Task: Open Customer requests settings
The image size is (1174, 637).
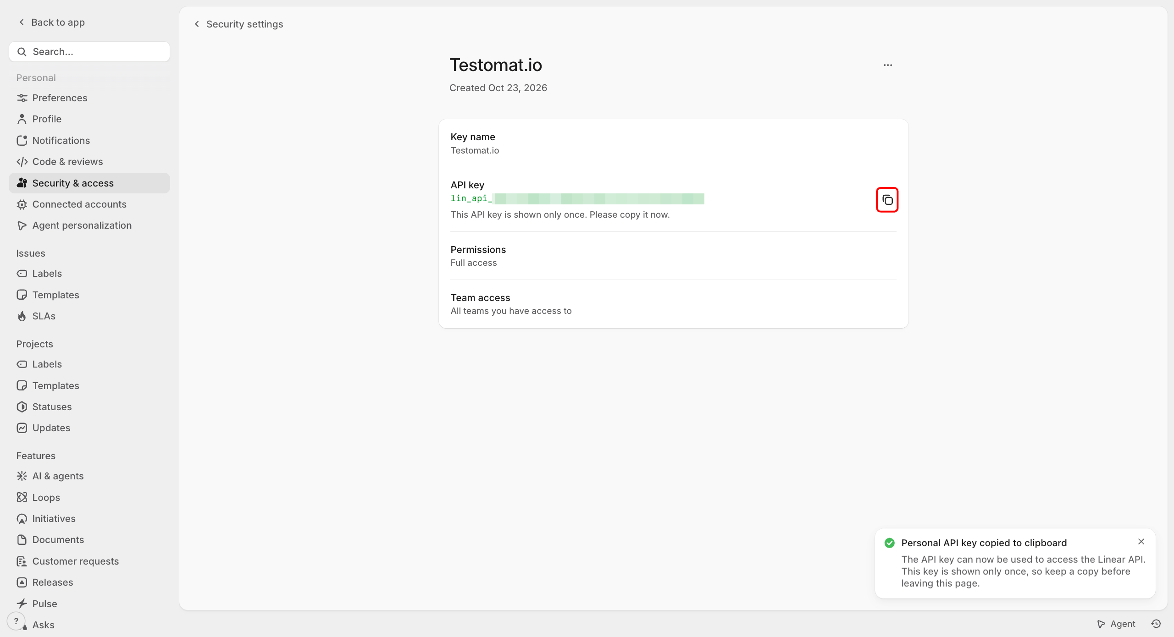Action: tap(89, 561)
